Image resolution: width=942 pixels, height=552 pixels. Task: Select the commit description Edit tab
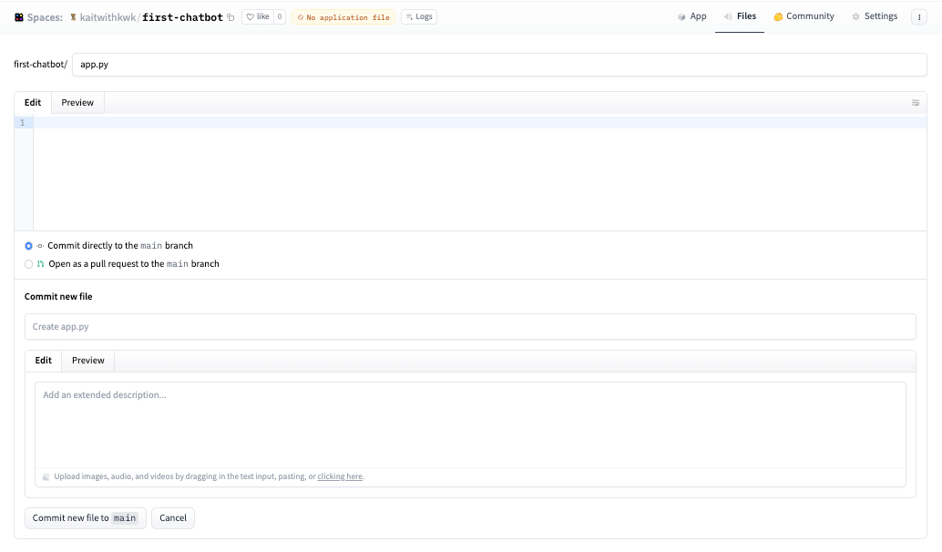click(x=43, y=361)
